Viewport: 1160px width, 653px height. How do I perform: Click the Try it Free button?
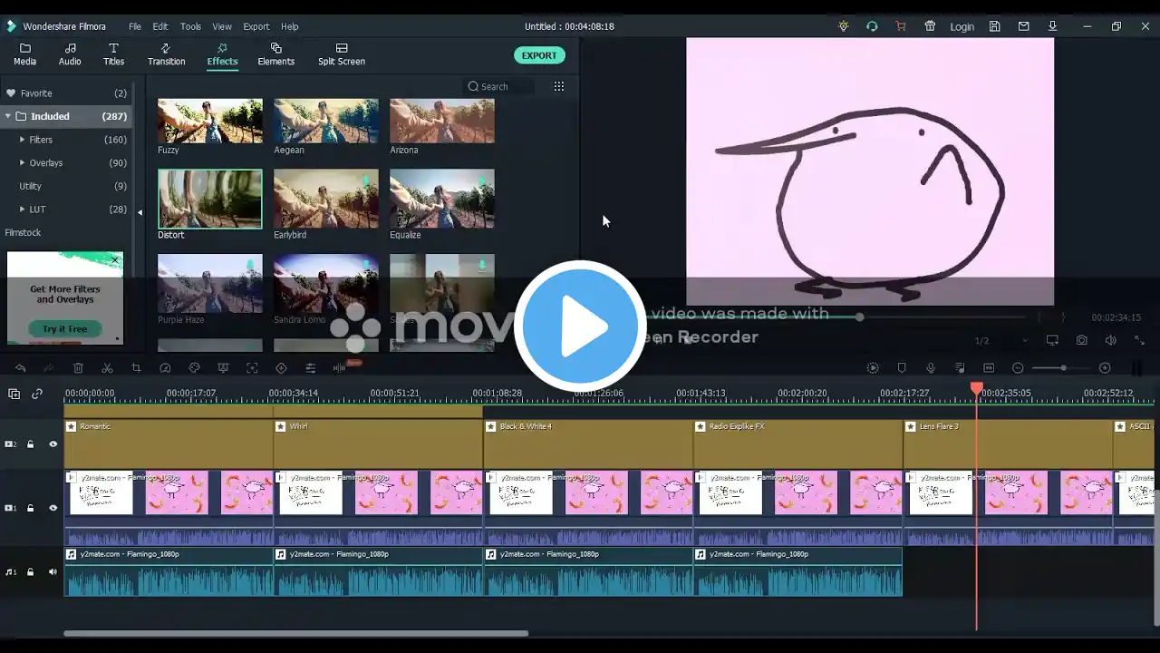point(65,329)
